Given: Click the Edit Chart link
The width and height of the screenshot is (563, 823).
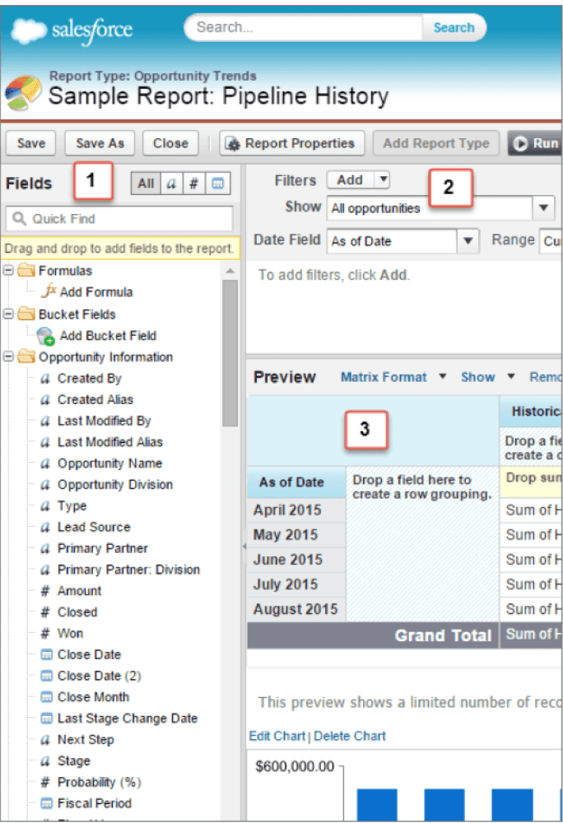Looking at the screenshot, I should (x=277, y=736).
